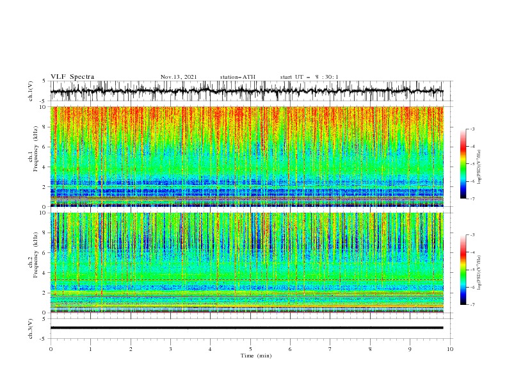
Task: Click the "2" minute tick label
Action: 131,349
